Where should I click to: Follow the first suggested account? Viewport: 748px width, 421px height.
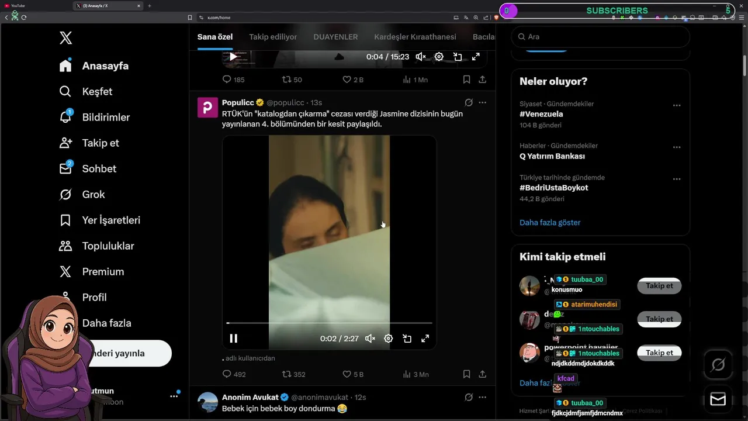click(659, 286)
